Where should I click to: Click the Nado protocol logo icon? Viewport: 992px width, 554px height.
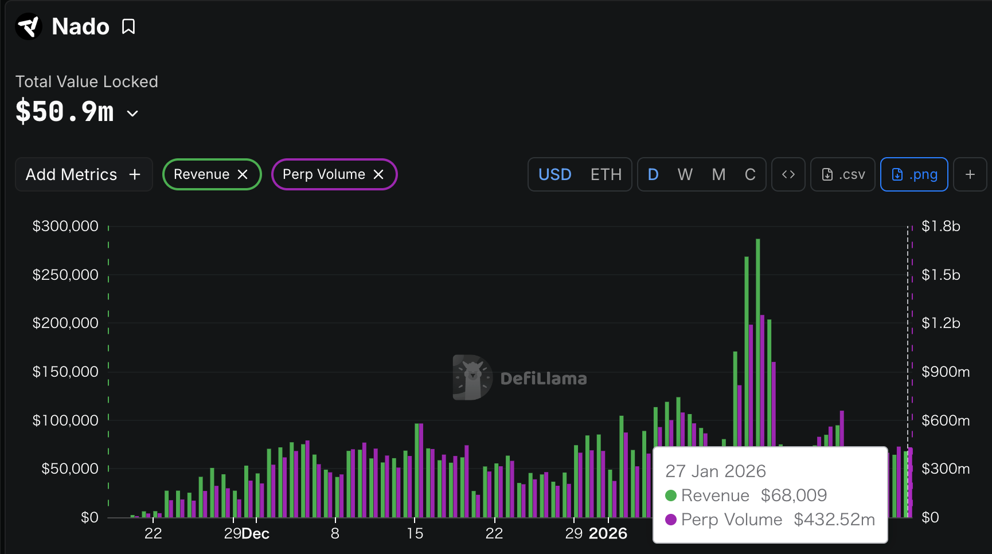click(29, 26)
